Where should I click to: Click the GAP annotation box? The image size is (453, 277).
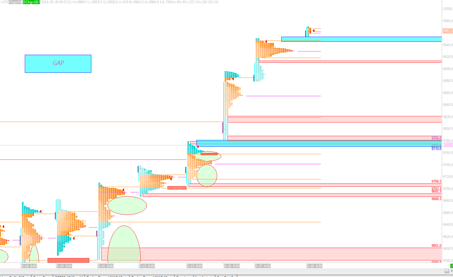(x=58, y=64)
